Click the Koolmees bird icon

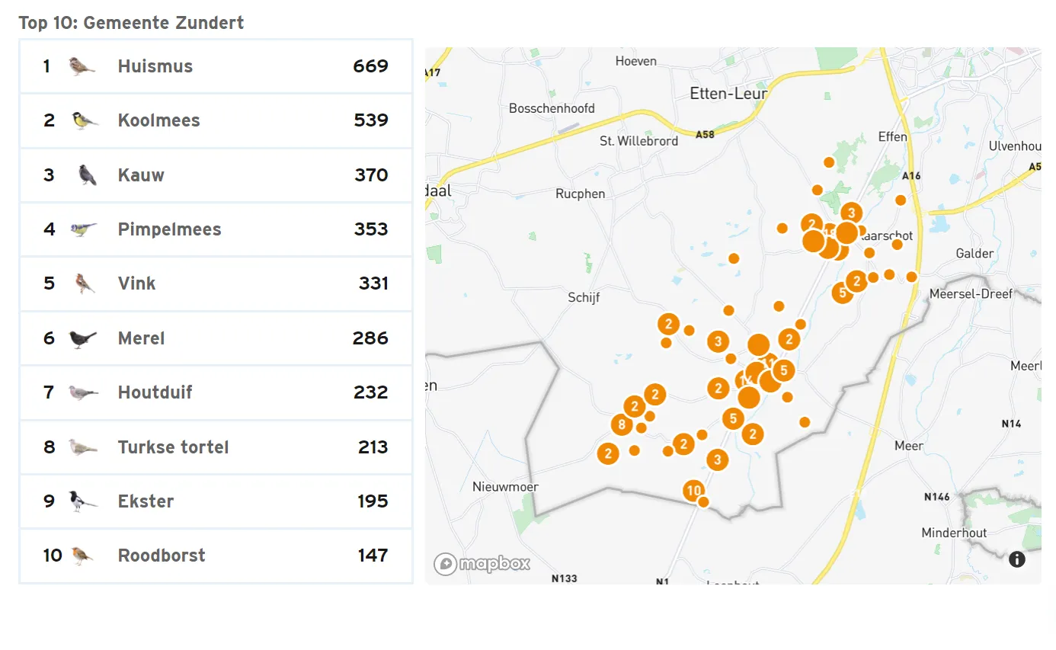(x=85, y=120)
